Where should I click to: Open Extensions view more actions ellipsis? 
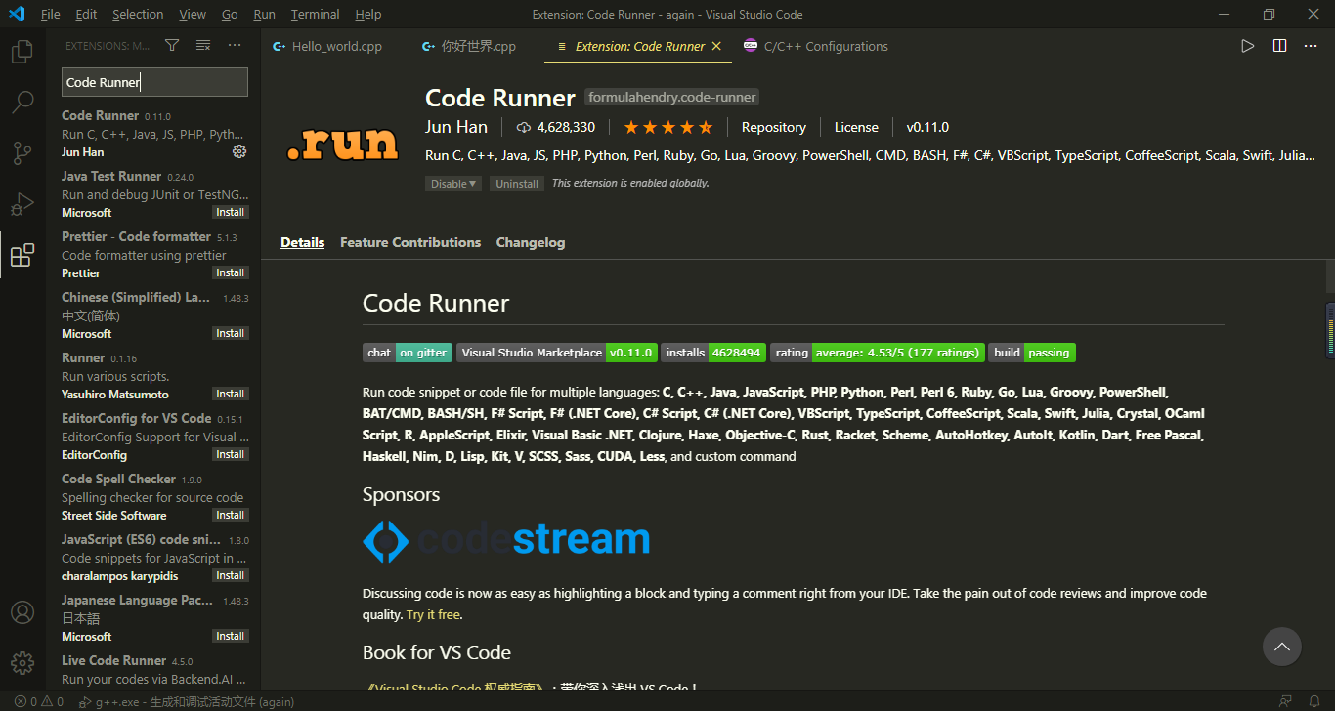coord(235,46)
